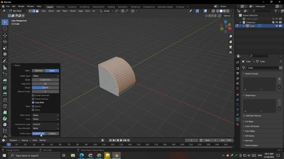Image resolution: width=284 pixels, height=159 pixels.
Task: Select the Spin tool
Action: click(5, 118)
